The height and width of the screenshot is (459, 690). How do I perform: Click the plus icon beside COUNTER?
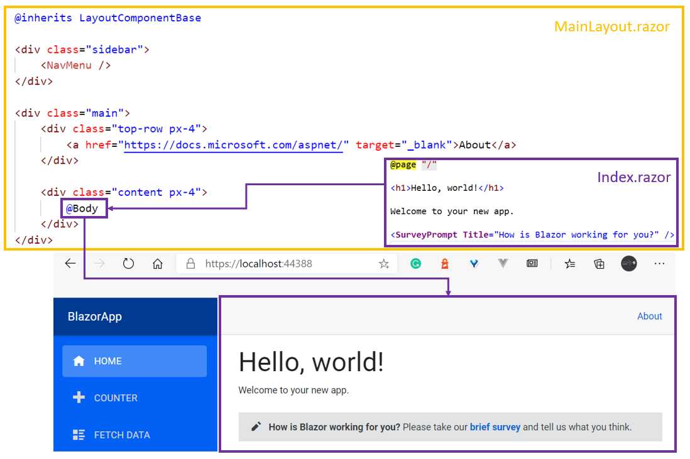click(x=79, y=397)
